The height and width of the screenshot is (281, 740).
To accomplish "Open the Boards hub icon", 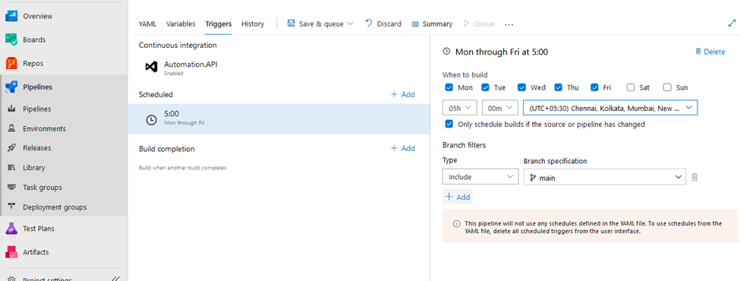I will (x=11, y=39).
